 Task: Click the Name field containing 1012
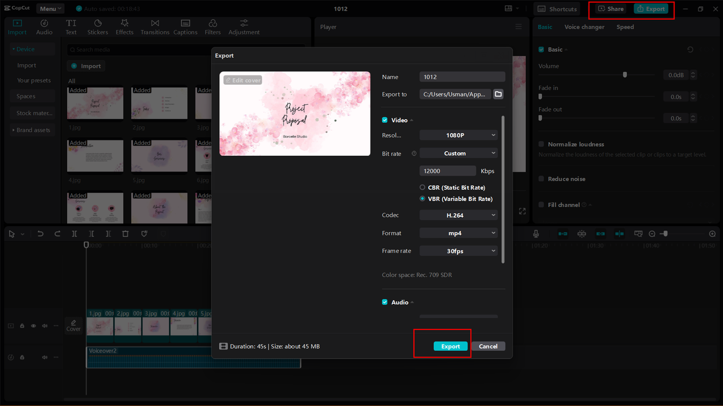[x=462, y=77]
